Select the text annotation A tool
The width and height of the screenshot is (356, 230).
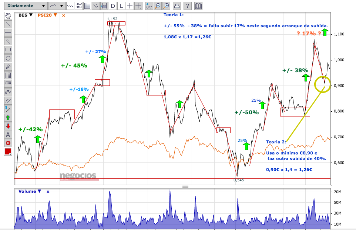point(8,135)
